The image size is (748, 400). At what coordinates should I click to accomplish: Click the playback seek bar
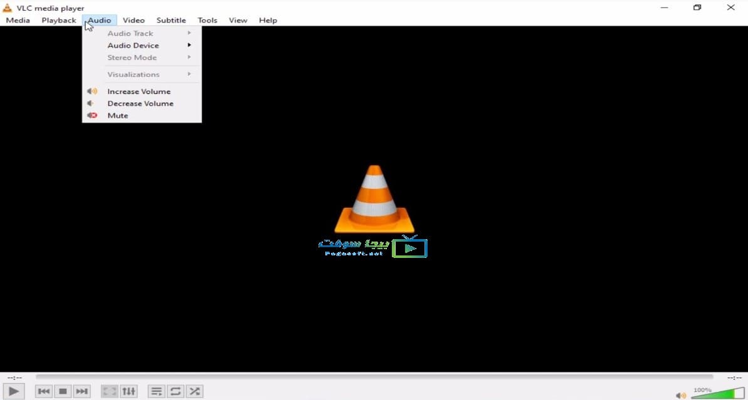[374, 377]
